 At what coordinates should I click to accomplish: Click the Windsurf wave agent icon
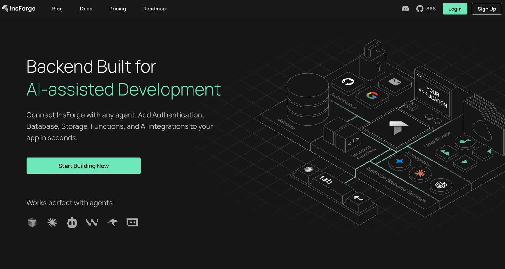pyautogui.click(x=92, y=223)
